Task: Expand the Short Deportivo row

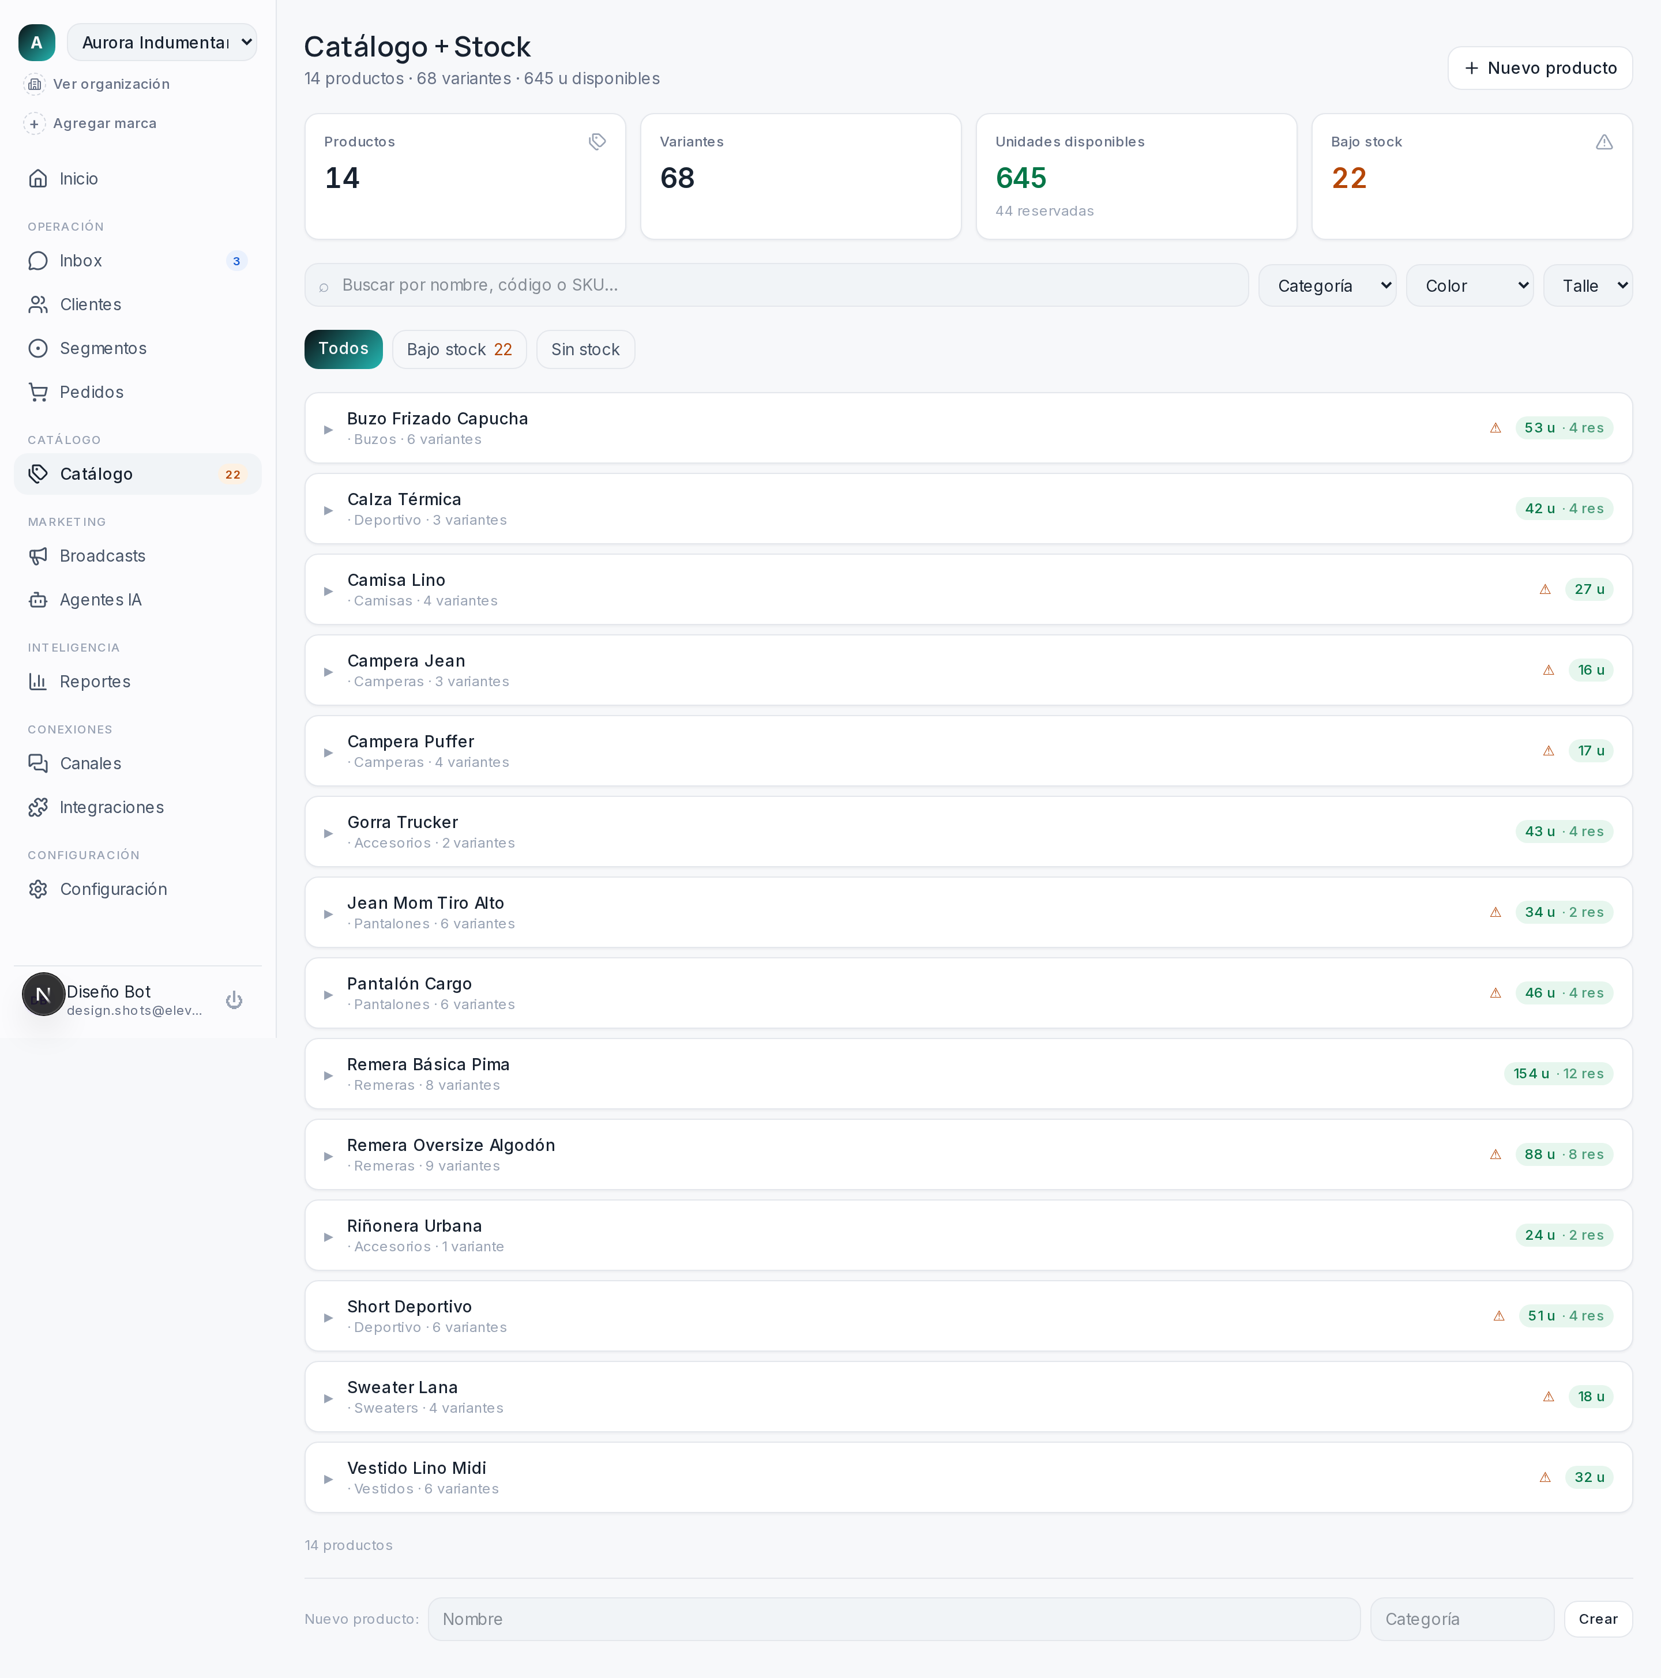Action: coord(328,1318)
